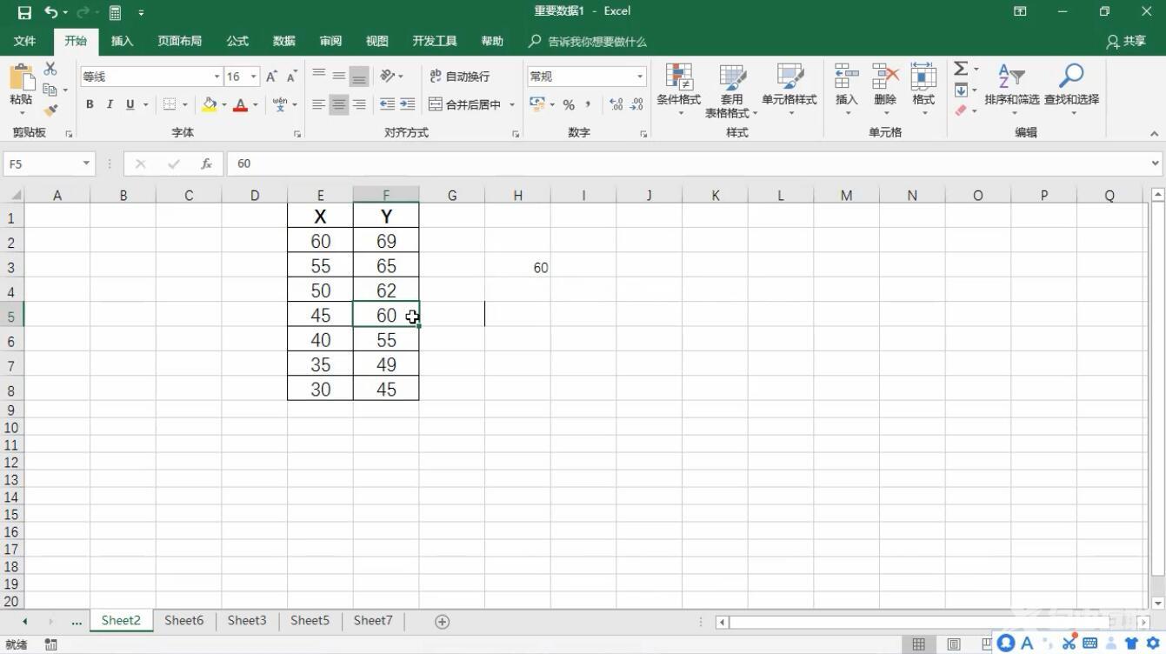The width and height of the screenshot is (1166, 654).
Task: Open 条件格式 conditional formatting
Action: pos(678,90)
